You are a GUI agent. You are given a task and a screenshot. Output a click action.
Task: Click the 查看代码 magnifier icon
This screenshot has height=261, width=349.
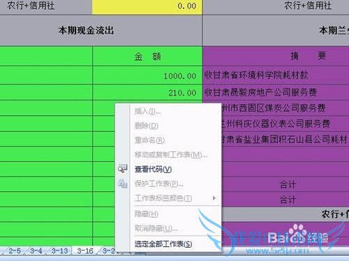(x=122, y=168)
